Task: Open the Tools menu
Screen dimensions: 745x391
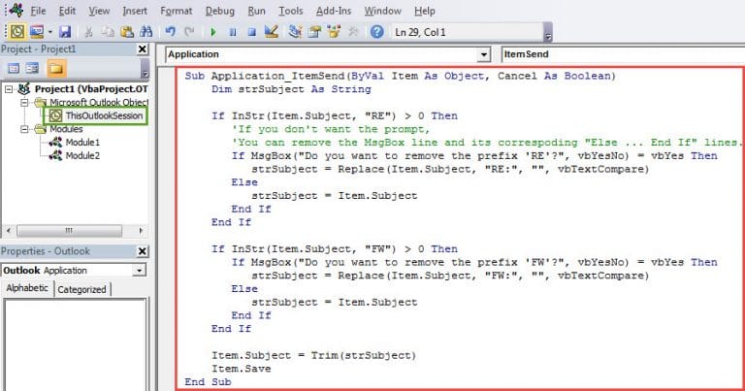Action: click(x=290, y=11)
